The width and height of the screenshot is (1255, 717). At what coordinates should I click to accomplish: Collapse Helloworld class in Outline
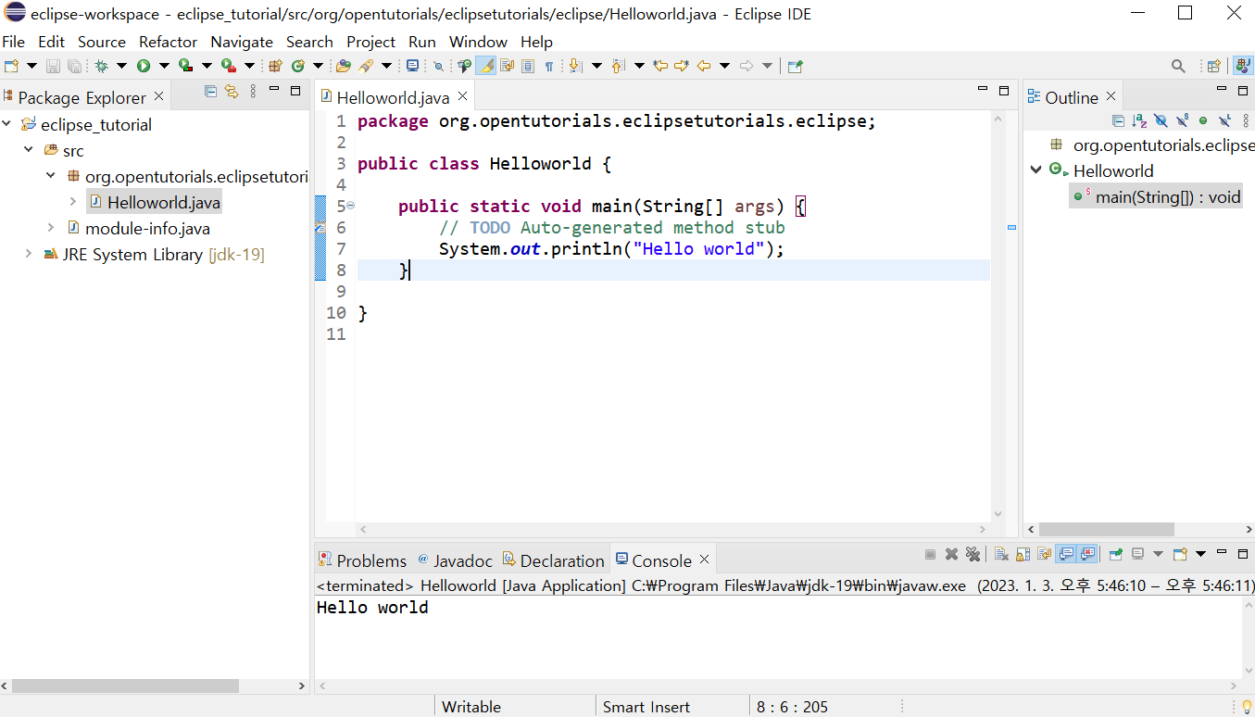point(1035,170)
